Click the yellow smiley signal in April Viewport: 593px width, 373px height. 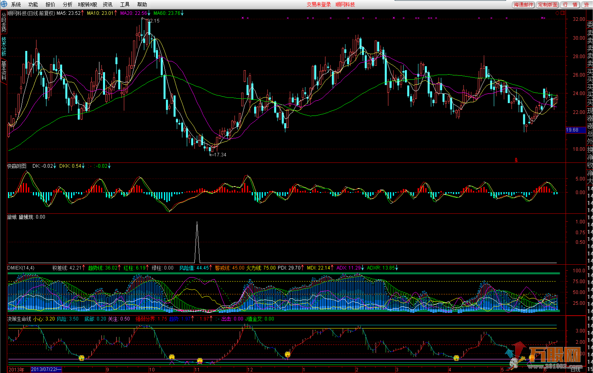pyautogui.click(x=456, y=358)
